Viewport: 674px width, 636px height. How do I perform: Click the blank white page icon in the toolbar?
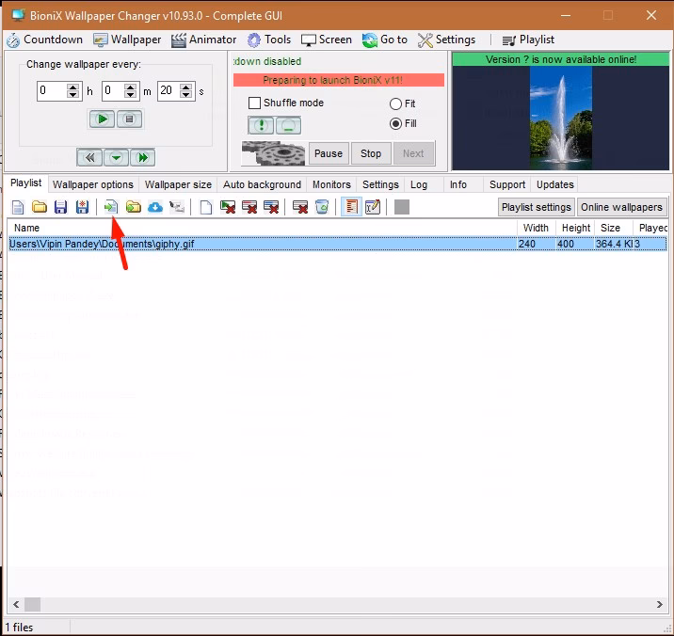click(x=206, y=208)
